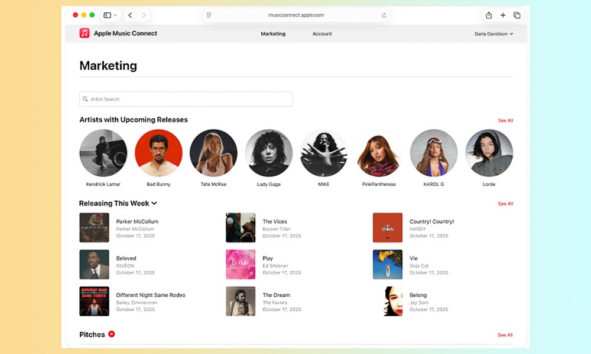
Task: Open the Darla Davidson account menu
Action: (x=495, y=34)
